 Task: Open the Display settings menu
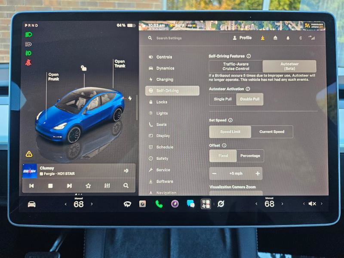[159, 136]
